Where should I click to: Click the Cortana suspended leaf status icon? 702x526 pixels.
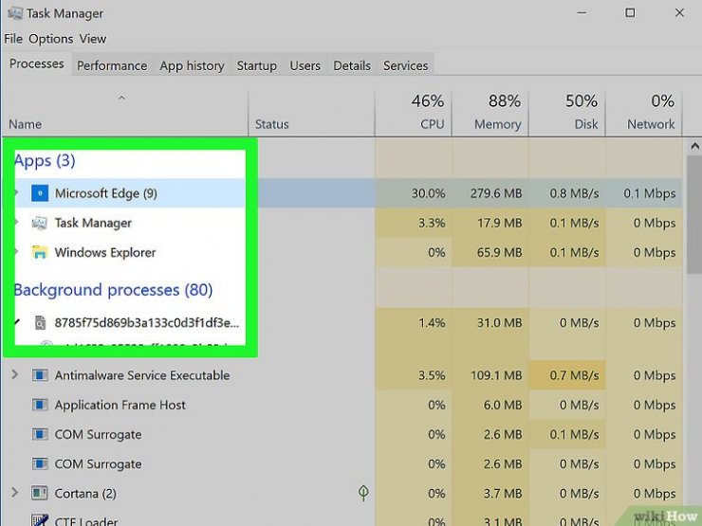click(363, 493)
